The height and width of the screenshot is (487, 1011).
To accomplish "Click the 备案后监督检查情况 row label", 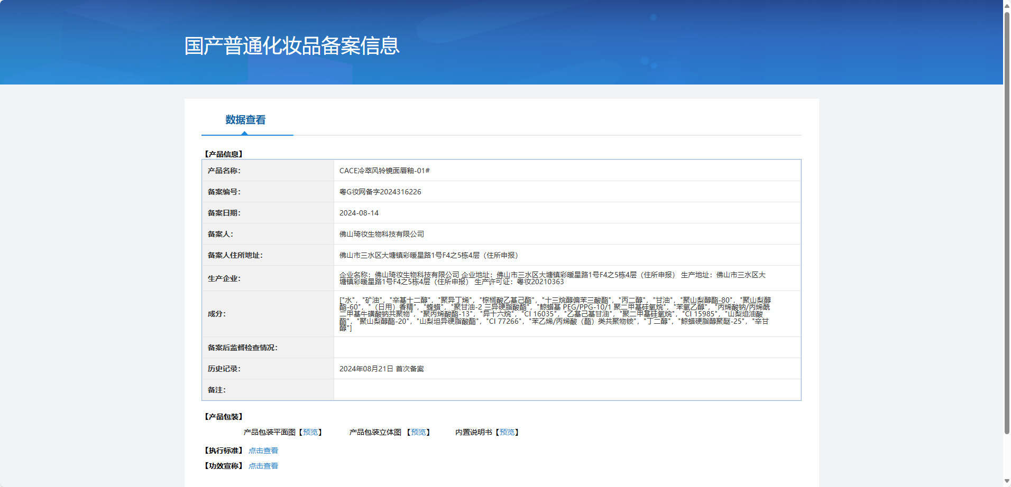I will pyautogui.click(x=242, y=348).
